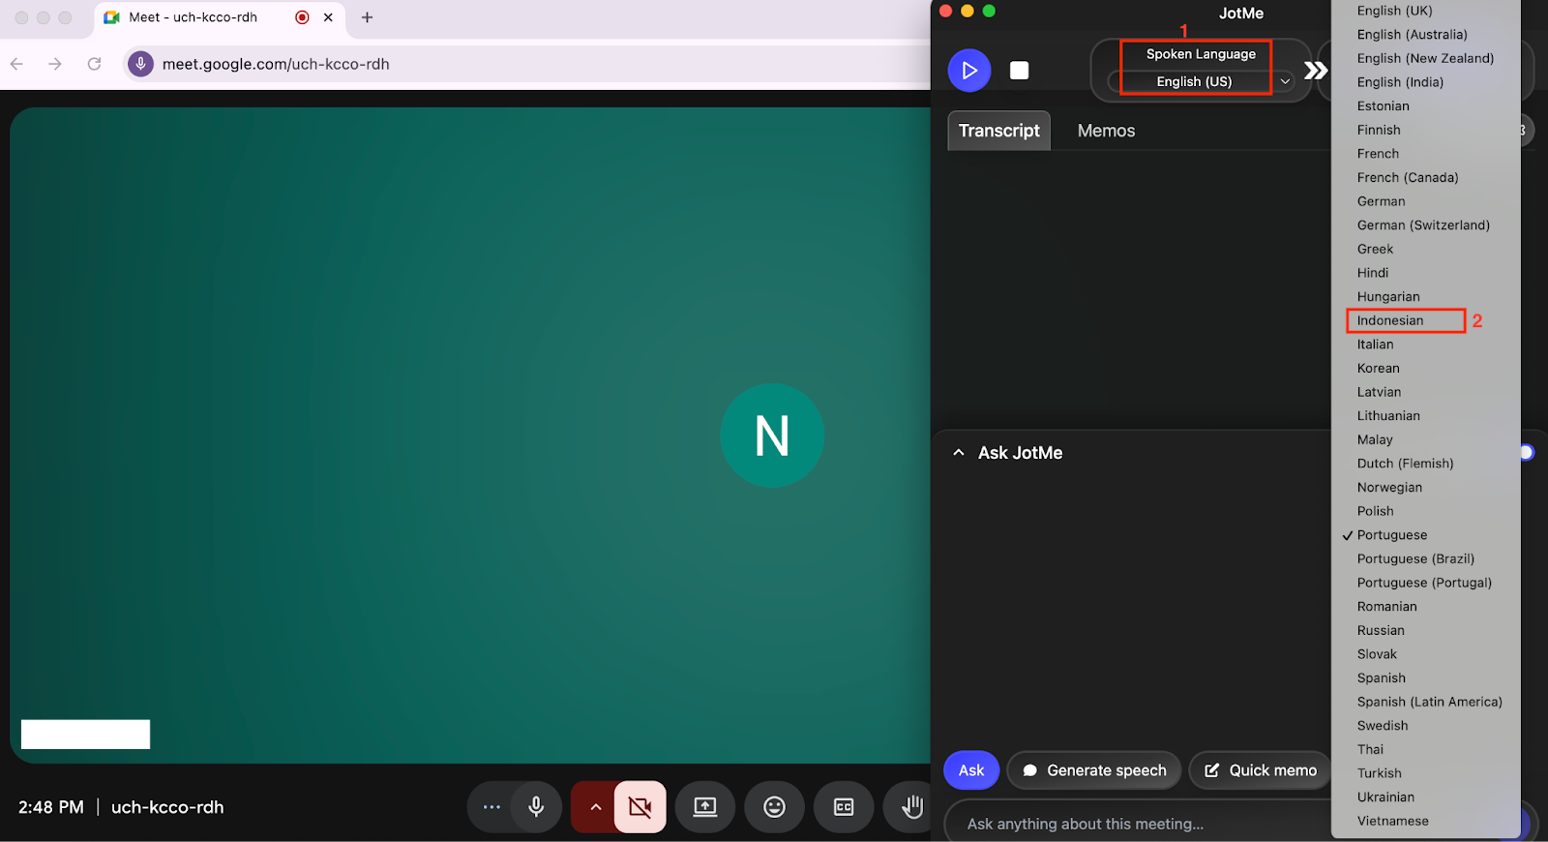Screen dimensions: 1548x842
Task: Pick Dutch (Flemish) from the list
Action: tap(1405, 464)
